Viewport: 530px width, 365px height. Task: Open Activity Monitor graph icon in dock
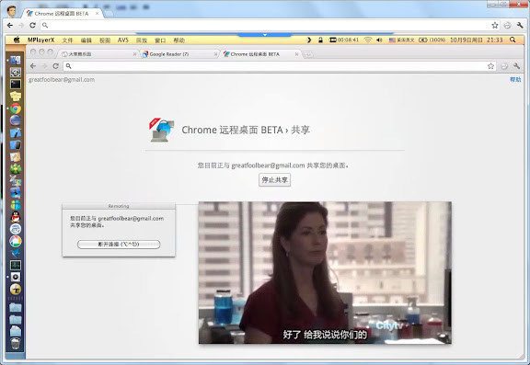pos(16,265)
